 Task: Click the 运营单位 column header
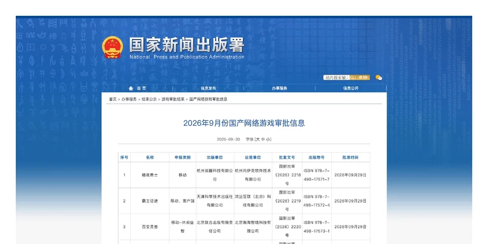253,157
